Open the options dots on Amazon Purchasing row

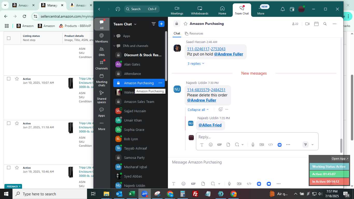(160, 83)
